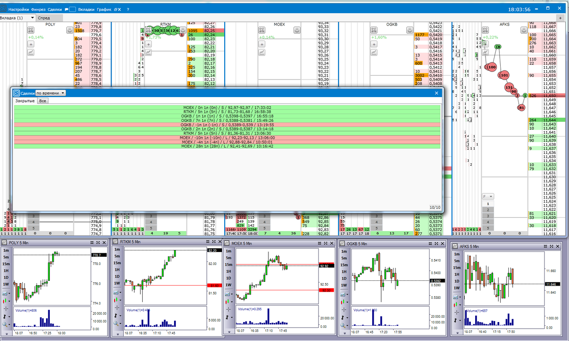
Task: Select the 1W timeframe in AFKS chart
Action: (x=457, y=289)
